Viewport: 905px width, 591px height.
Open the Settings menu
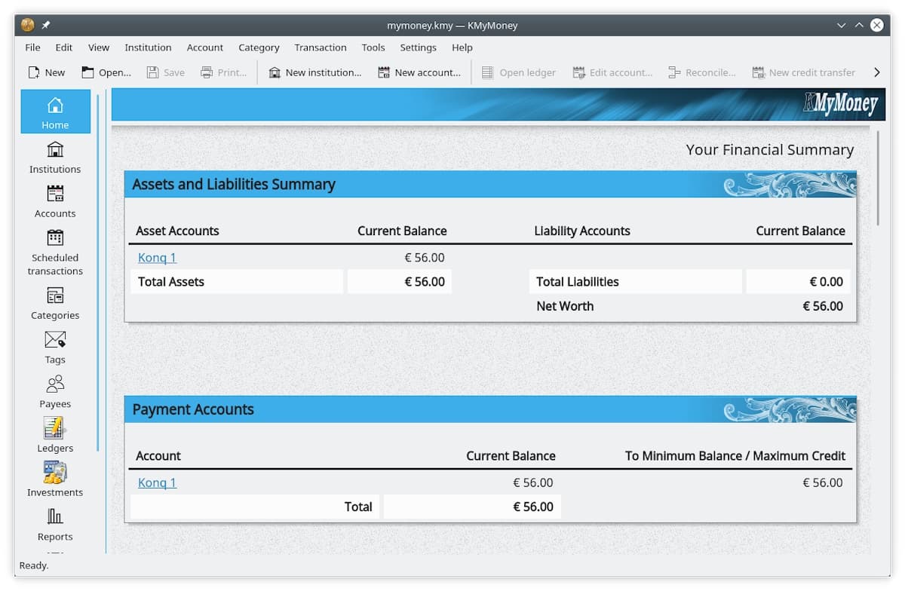click(x=418, y=47)
